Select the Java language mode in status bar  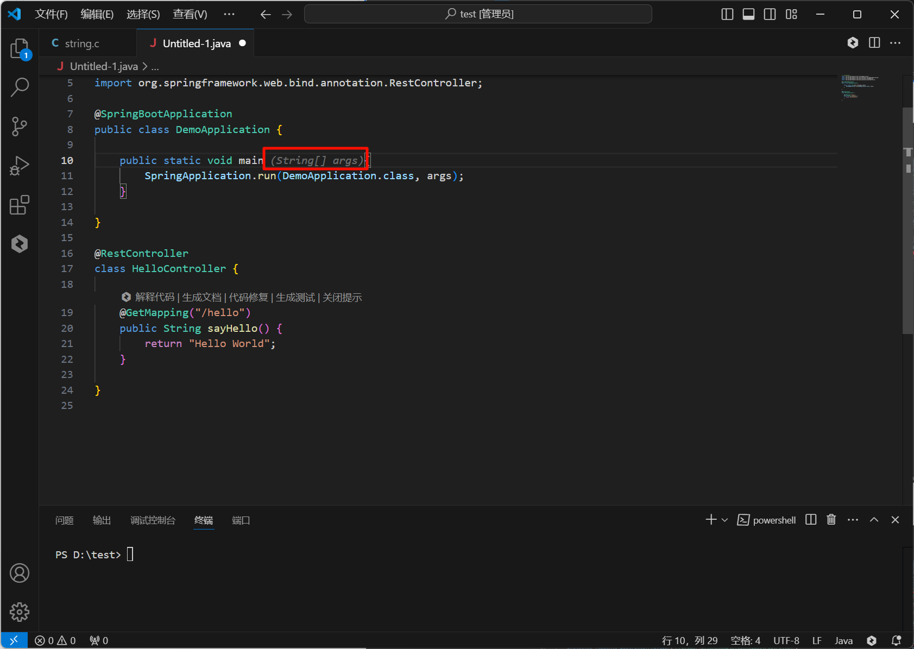click(843, 641)
